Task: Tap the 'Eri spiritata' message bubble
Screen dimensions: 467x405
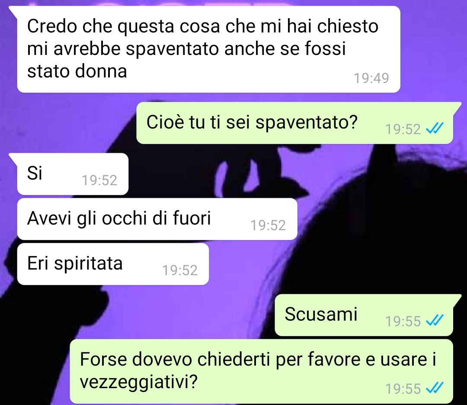Action: point(113,264)
